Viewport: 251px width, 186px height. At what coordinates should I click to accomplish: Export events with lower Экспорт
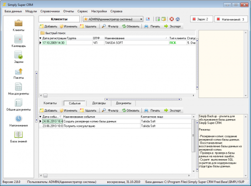click(x=173, y=110)
